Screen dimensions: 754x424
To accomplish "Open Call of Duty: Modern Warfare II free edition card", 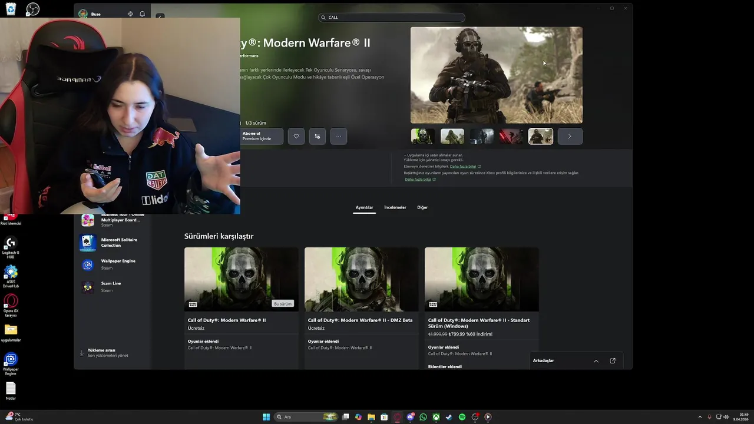I will [242, 307].
